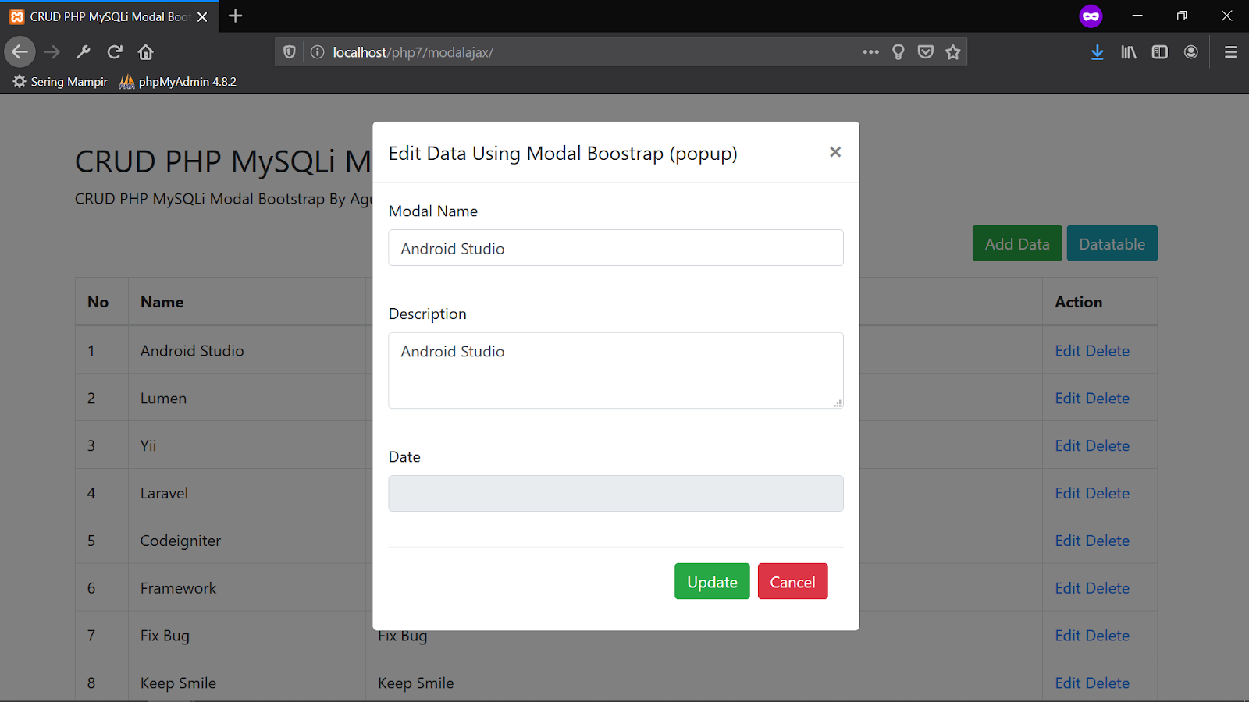Open phpMyAdmin 4.8.2 bookmark

click(178, 82)
